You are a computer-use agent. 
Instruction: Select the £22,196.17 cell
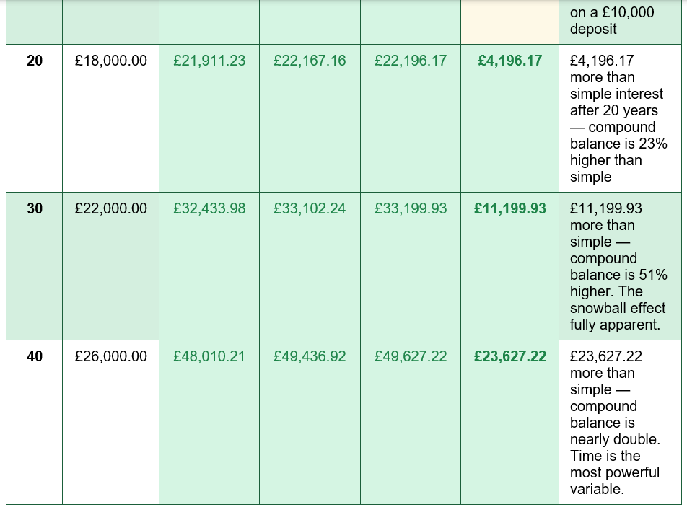click(411, 118)
